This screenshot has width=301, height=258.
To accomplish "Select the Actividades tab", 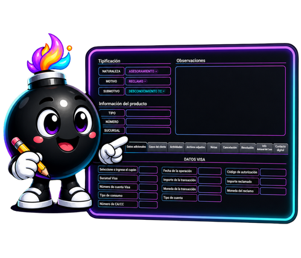I will (x=176, y=147).
